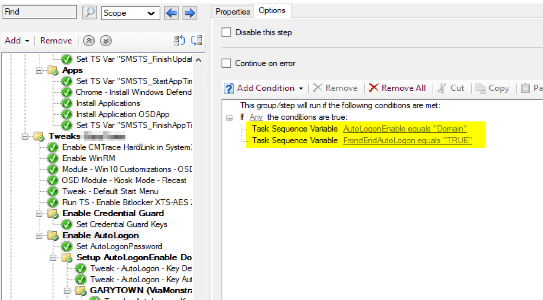The height and width of the screenshot is (300, 543).
Task: Check the Continue on error checkbox
Action: click(x=226, y=63)
